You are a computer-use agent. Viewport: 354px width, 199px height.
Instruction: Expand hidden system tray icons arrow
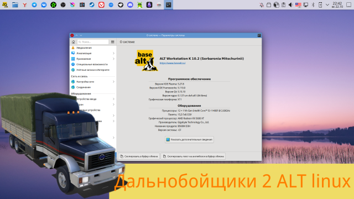pos(327,5)
